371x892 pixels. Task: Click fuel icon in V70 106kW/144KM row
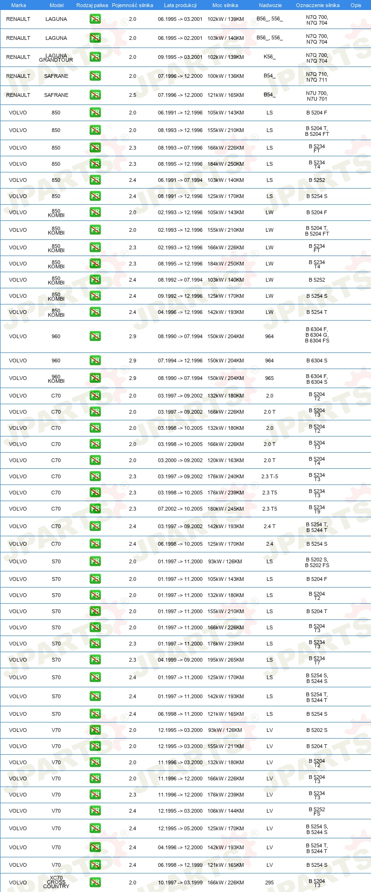pyautogui.click(x=95, y=811)
